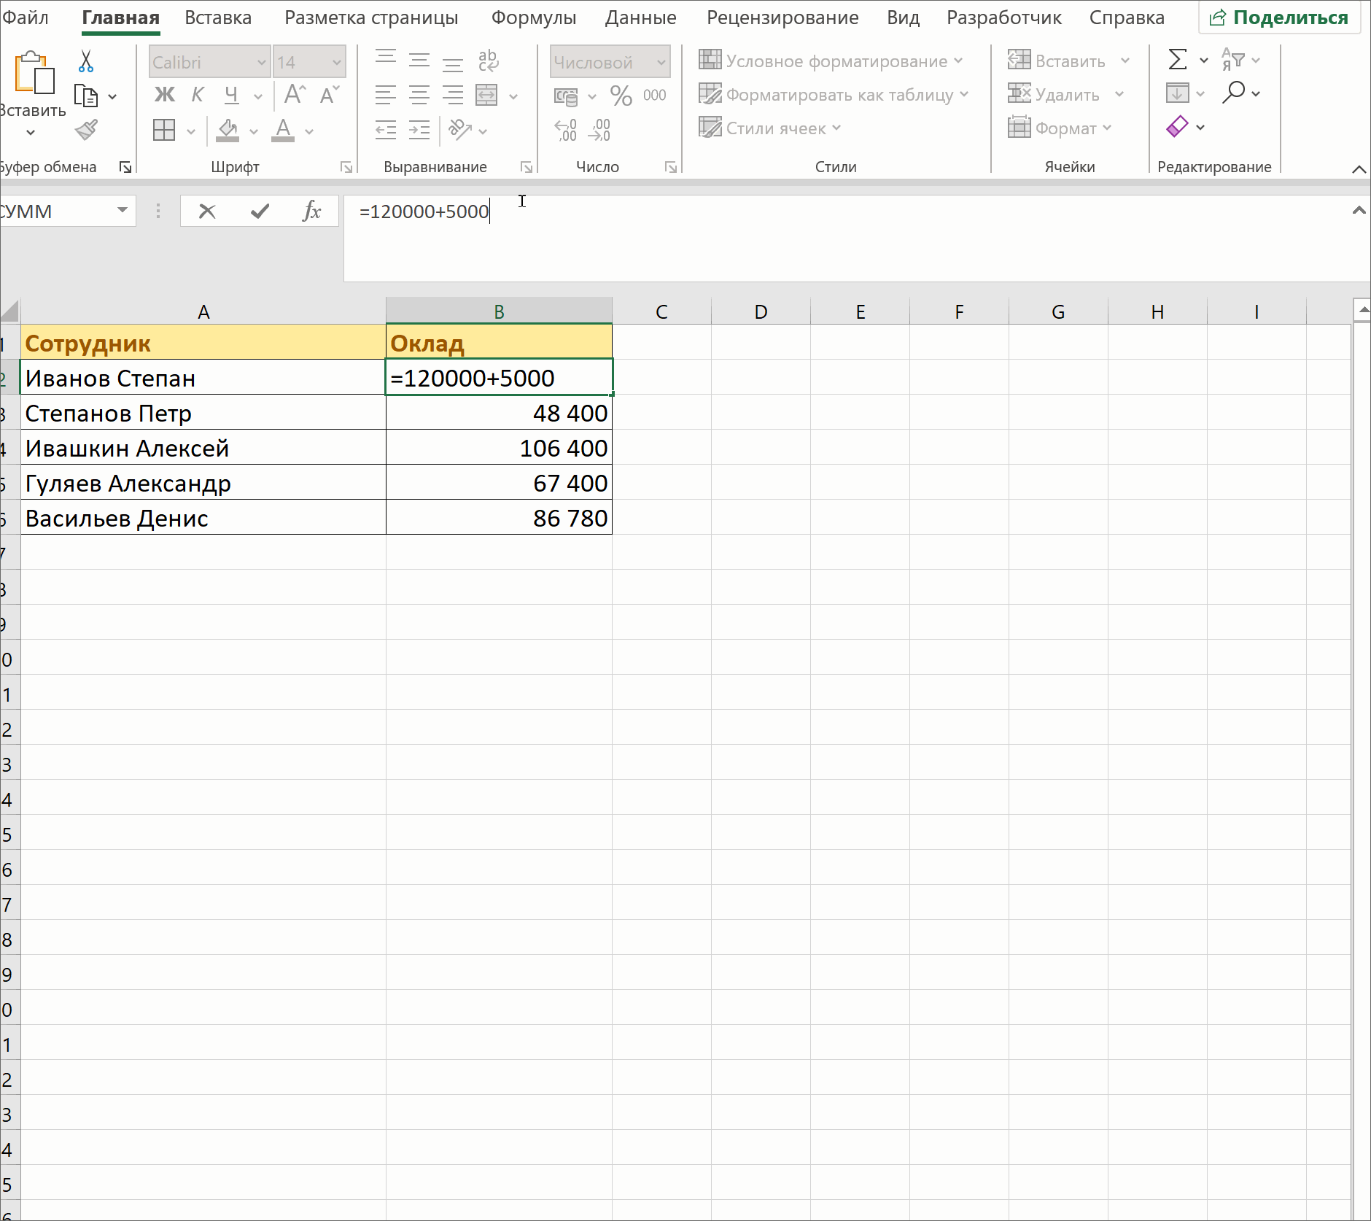This screenshot has width=1371, height=1221.
Task: Click the Copy icon in clipboard group
Action: point(86,96)
